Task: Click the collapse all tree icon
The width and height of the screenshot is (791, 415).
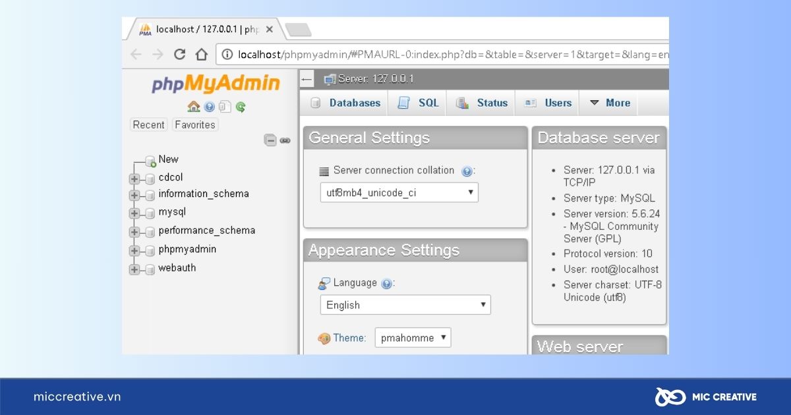Action: (x=270, y=140)
